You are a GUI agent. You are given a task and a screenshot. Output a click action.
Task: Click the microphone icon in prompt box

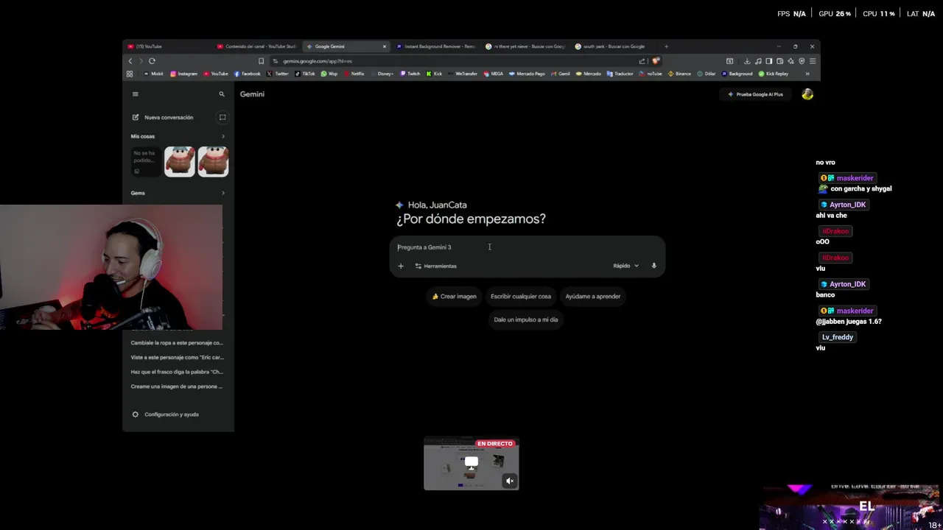[653, 266]
